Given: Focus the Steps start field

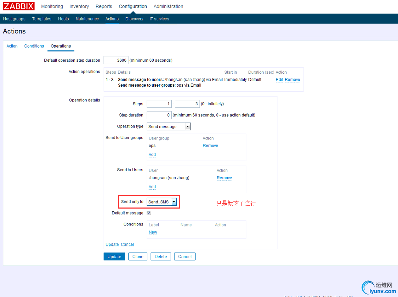Looking at the screenshot, I should [159, 104].
